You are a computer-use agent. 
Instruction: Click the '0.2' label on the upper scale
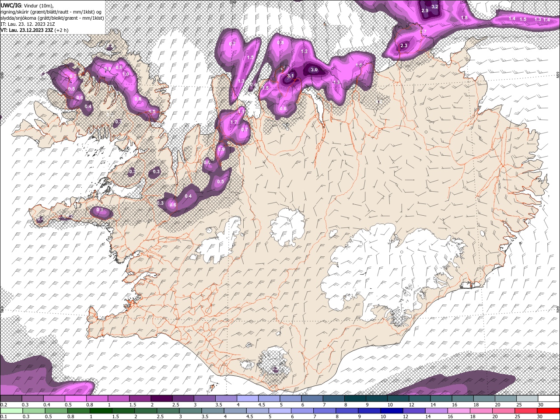4,405
